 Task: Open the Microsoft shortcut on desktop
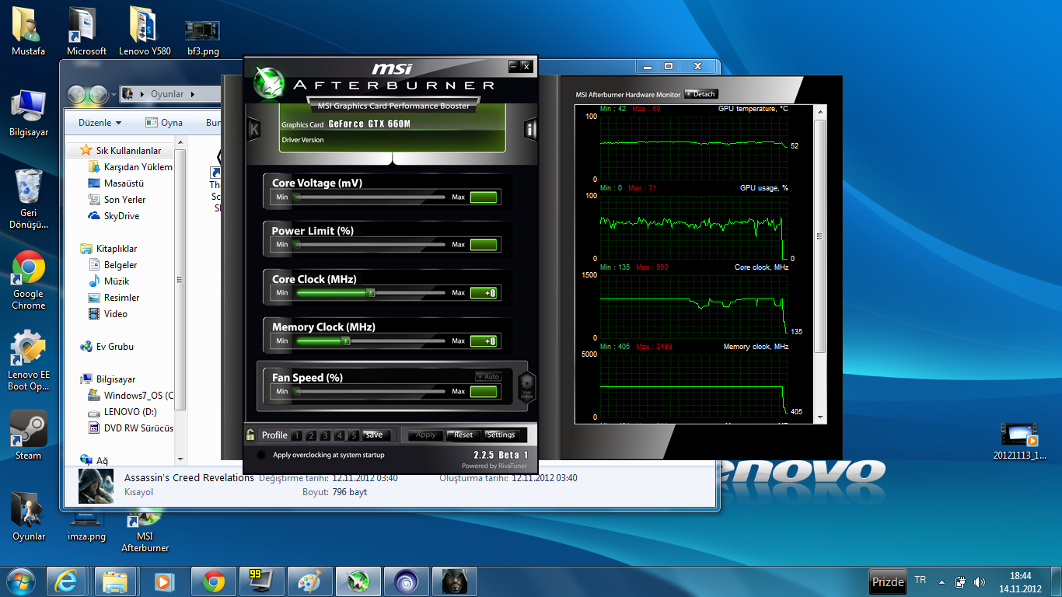(x=86, y=31)
